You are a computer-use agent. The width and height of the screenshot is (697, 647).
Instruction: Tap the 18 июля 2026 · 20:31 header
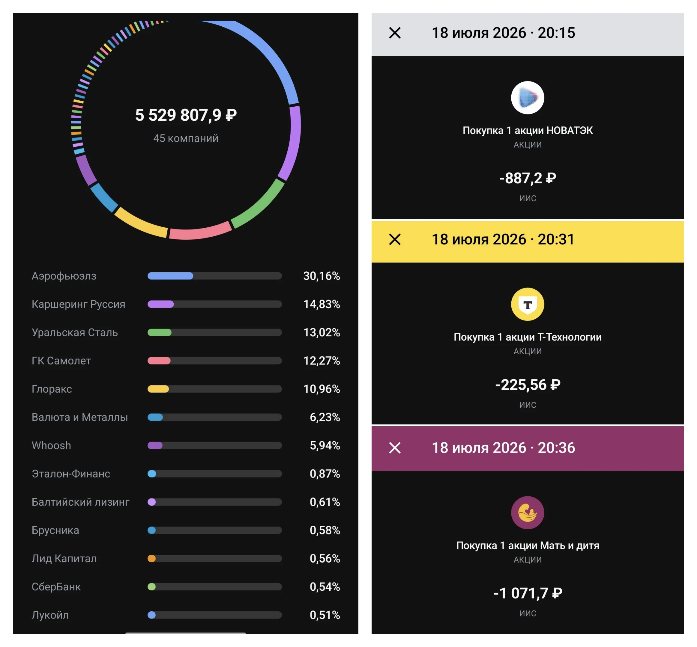pyautogui.click(x=503, y=239)
